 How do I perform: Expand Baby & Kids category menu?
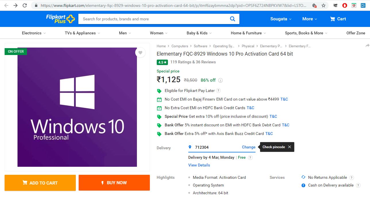click(199, 33)
